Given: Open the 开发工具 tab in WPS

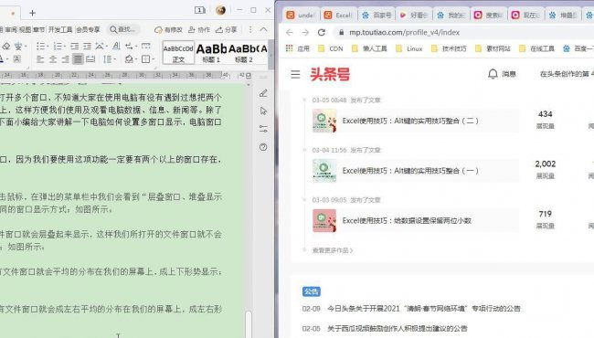Looking at the screenshot, I should tap(59, 29).
